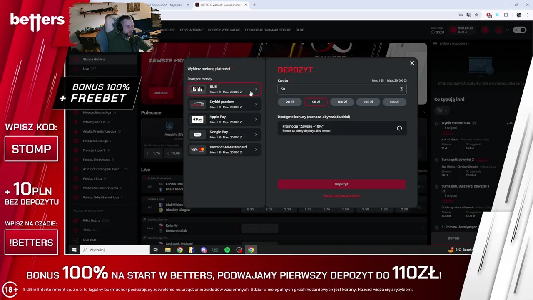Click the red Depozyt submit button
Screen dimensions: 533x300
[341, 184]
